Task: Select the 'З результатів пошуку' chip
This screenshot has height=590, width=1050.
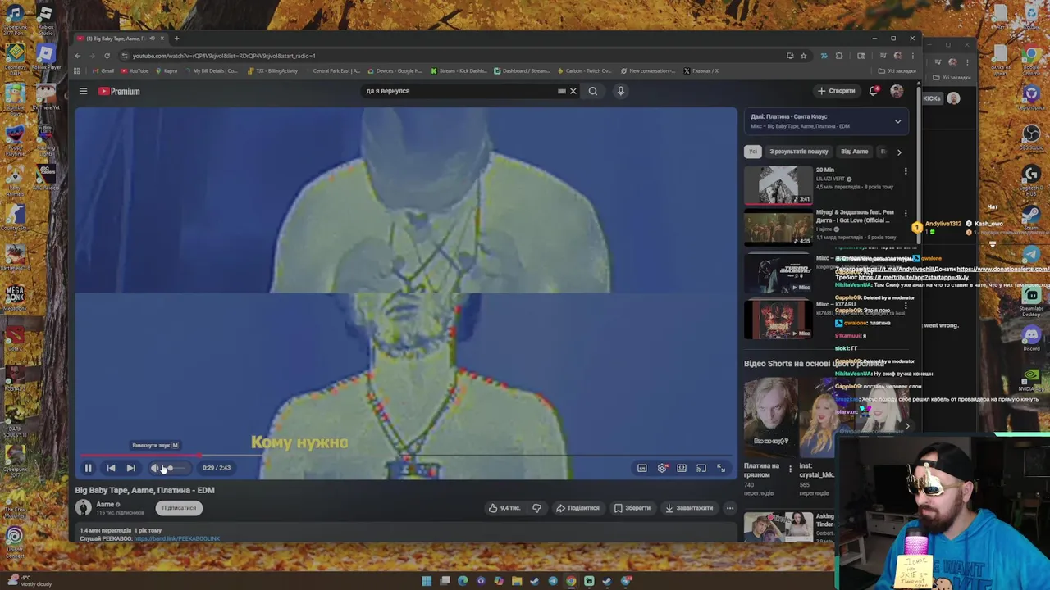Action: [x=798, y=152]
